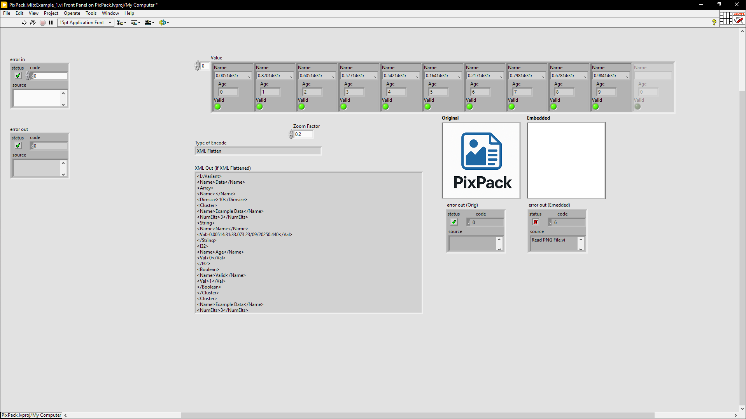Click error out (Orig) status checkmark
746x419 pixels.
pyautogui.click(x=454, y=222)
